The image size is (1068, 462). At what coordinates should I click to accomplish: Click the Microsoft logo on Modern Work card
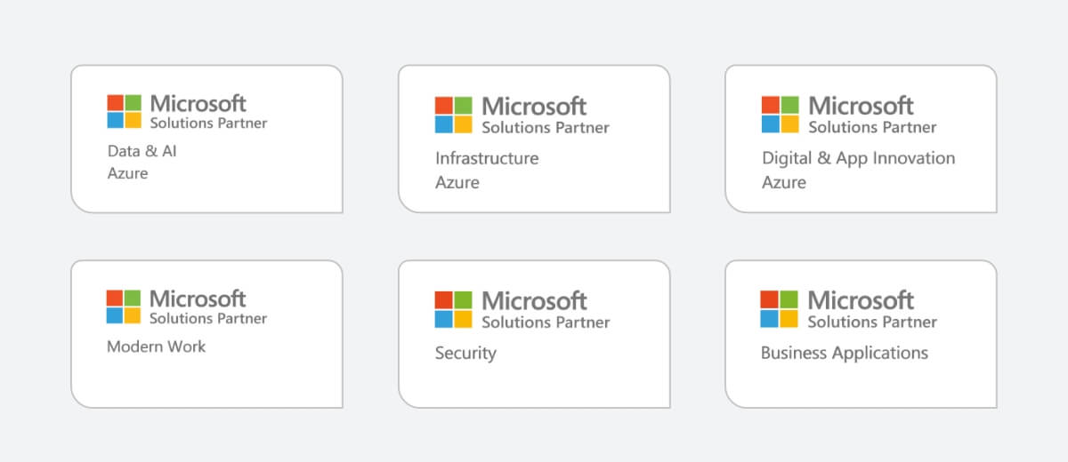pyautogui.click(x=124, y=307)
